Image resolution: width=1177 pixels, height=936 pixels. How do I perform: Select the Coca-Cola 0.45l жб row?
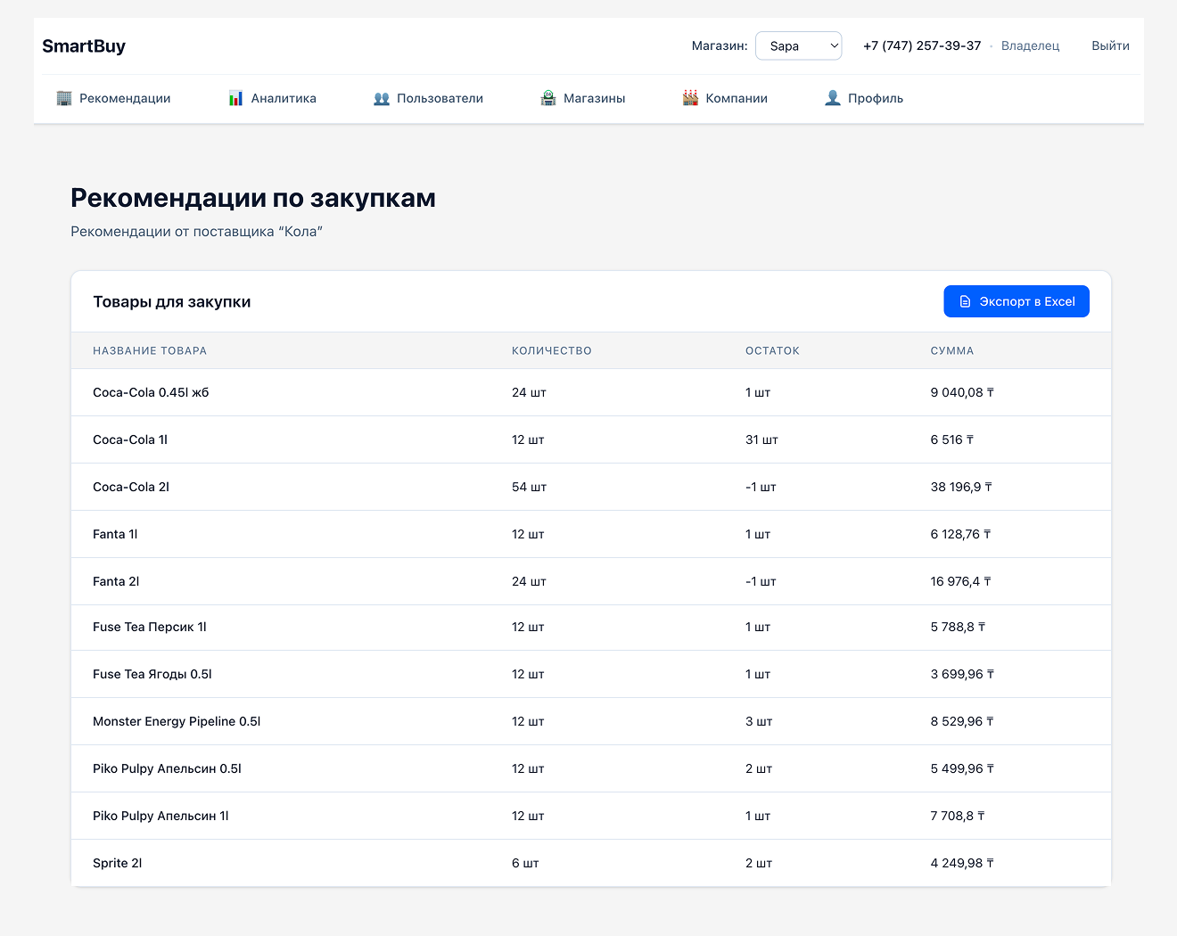click(151, 392)
